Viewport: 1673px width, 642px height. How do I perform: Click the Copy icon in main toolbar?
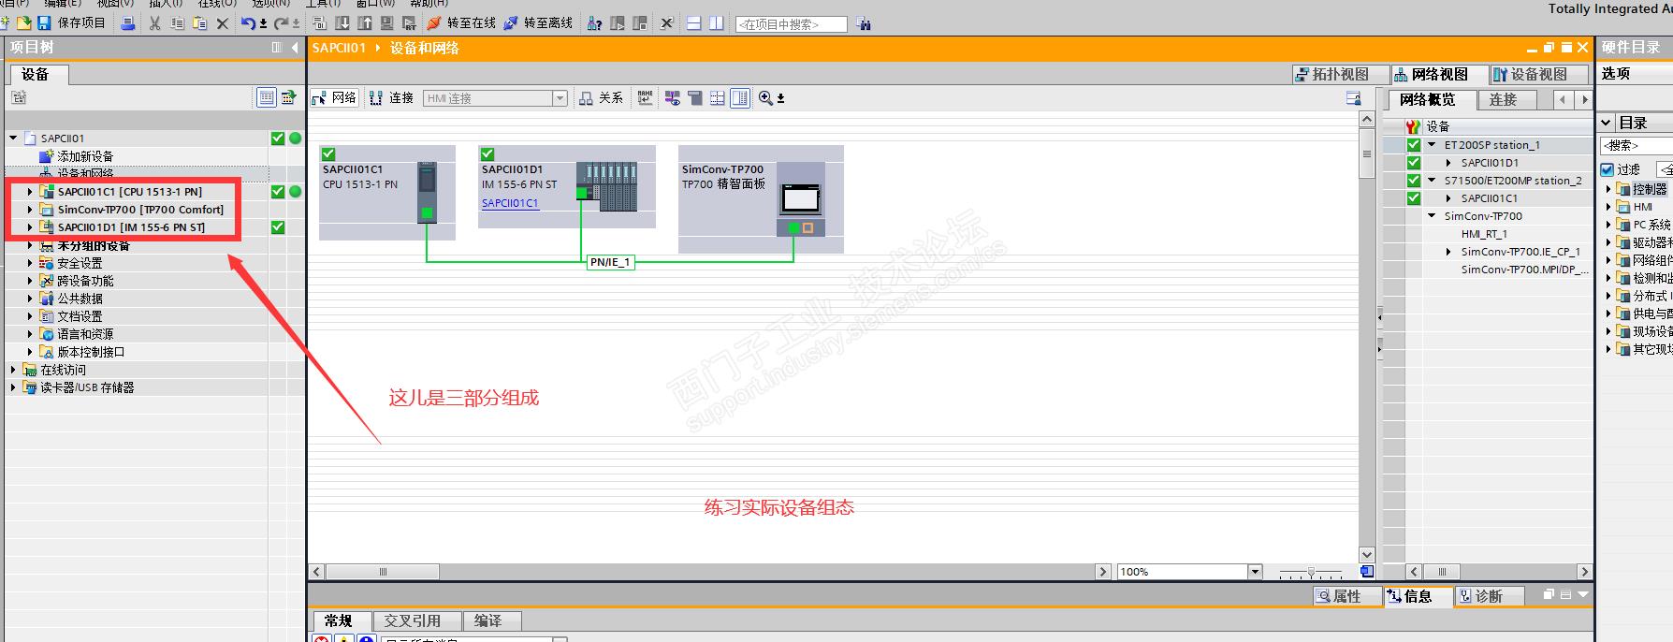point(177,23)
